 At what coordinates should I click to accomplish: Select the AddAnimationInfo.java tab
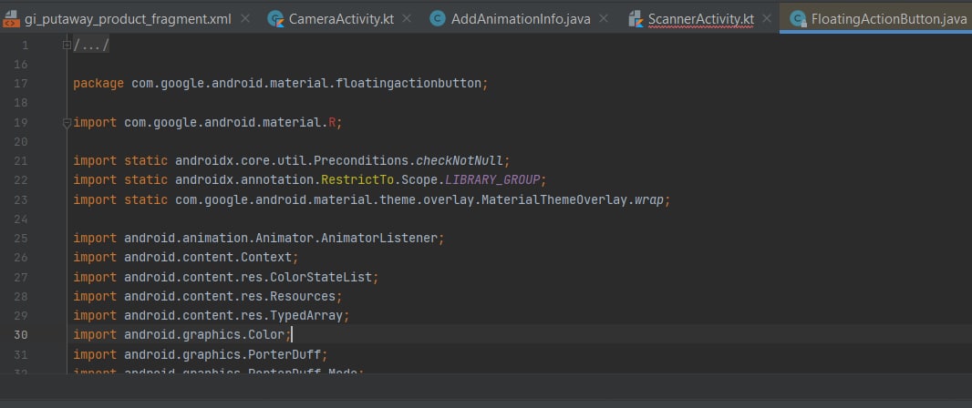click(521, 18)
